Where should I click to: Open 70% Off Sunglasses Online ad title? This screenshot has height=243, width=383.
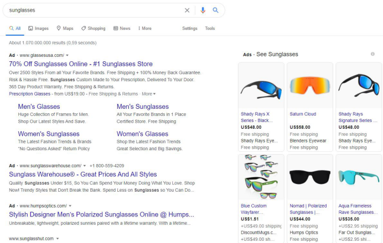[x=81, y=64]
